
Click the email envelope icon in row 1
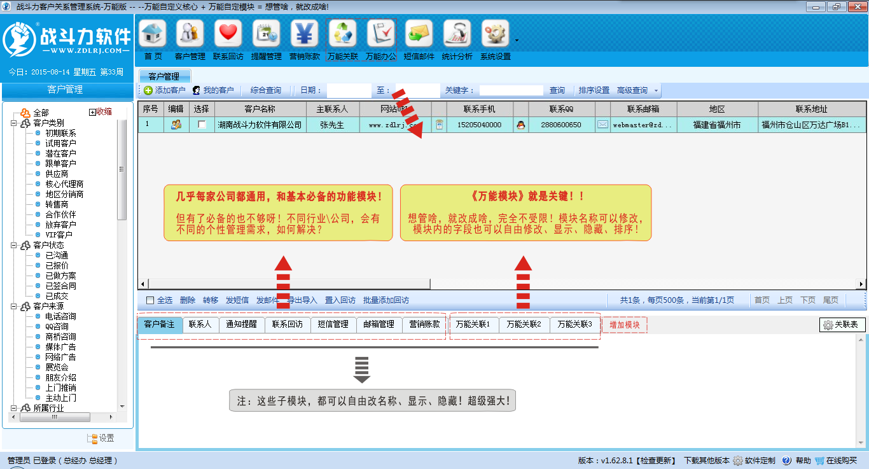pyautogui.click(x=602, y=125)
